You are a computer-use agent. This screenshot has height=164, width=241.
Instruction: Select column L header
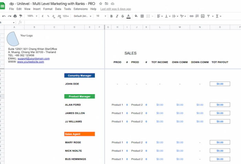pyautogui.click(x=160, y=27)
